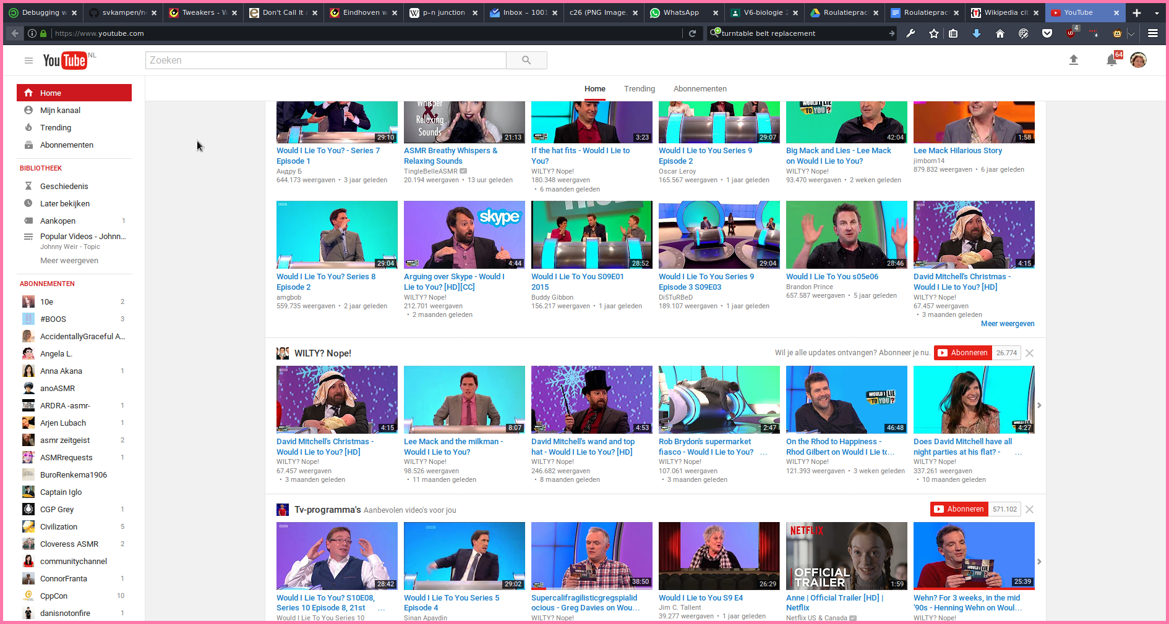
Task: Switch to the Trending tab
Action: tap(639, 89)
